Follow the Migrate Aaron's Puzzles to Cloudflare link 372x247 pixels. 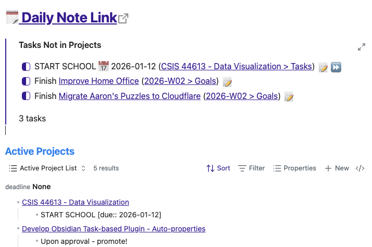(x=130, y=96)
